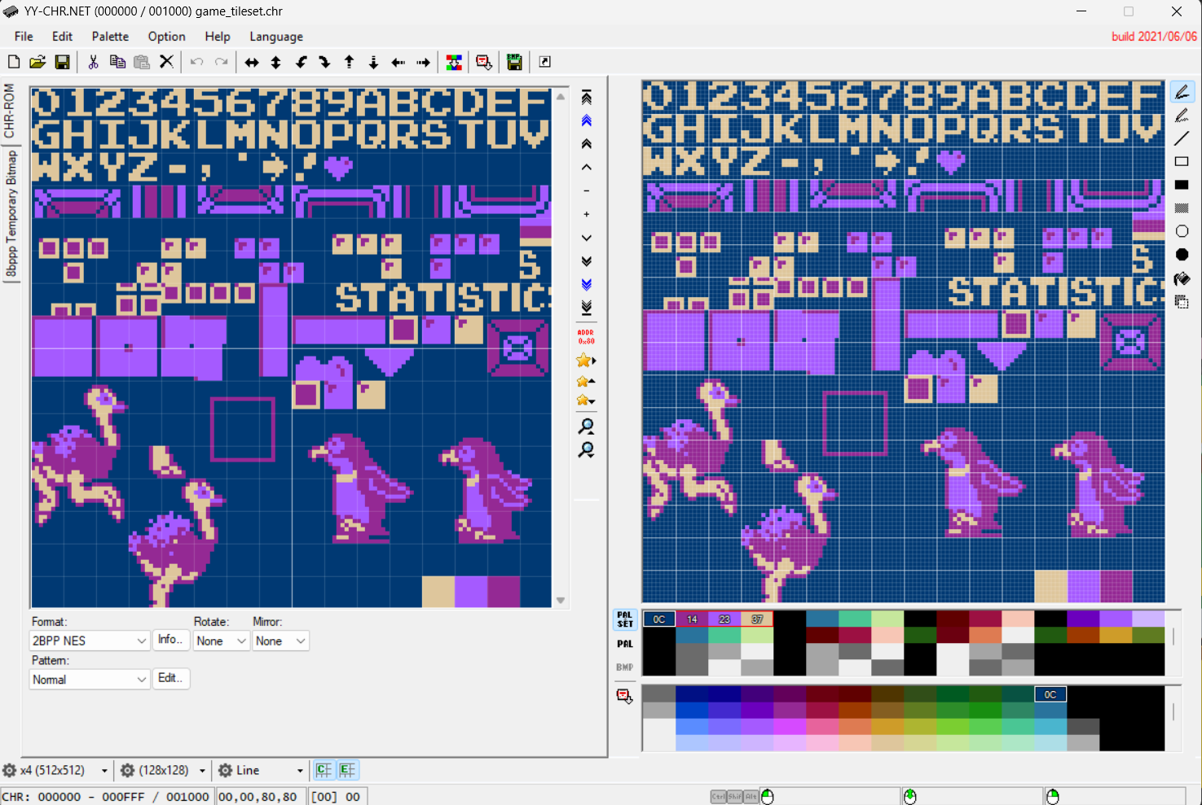Shift the tile down with the down arrow

click(374, 63)
